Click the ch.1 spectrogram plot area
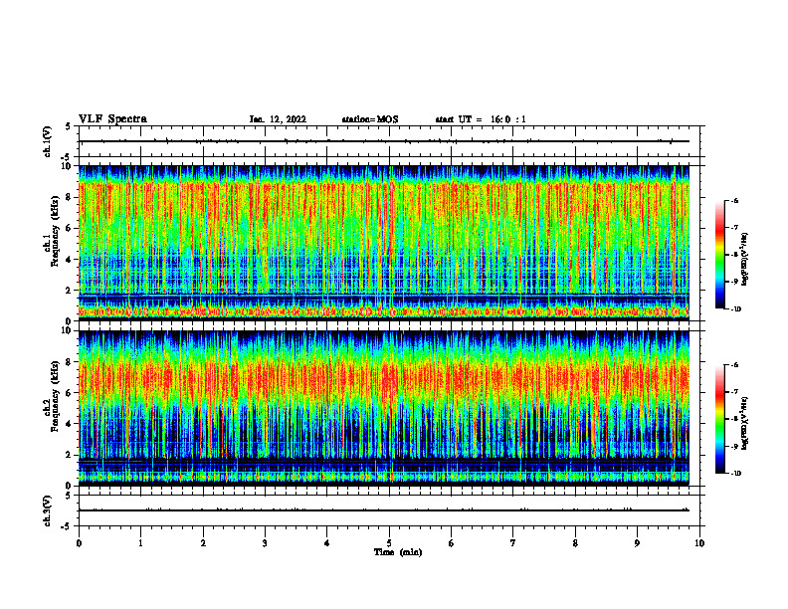This screenshot has height=609, width=788. 384,243
